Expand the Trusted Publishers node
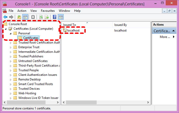The height and width of the screenshot is (113, 179). coord(10,57)
